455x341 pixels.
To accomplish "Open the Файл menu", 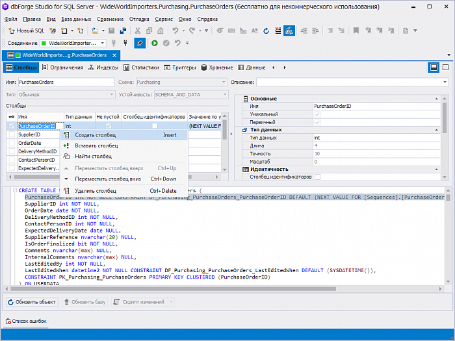I will tap(11, 19).
